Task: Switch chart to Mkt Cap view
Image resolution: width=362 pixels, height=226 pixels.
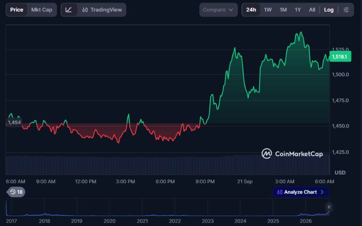Action: [x=42, y=10]
